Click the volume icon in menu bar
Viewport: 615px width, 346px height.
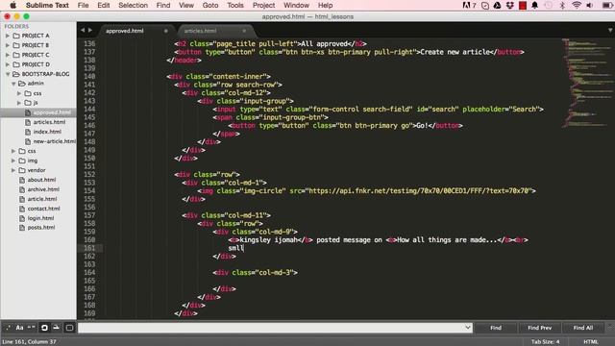click(x=589, y=5)
